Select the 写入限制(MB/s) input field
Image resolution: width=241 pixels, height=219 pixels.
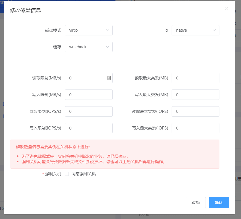(x=88, y=95)
